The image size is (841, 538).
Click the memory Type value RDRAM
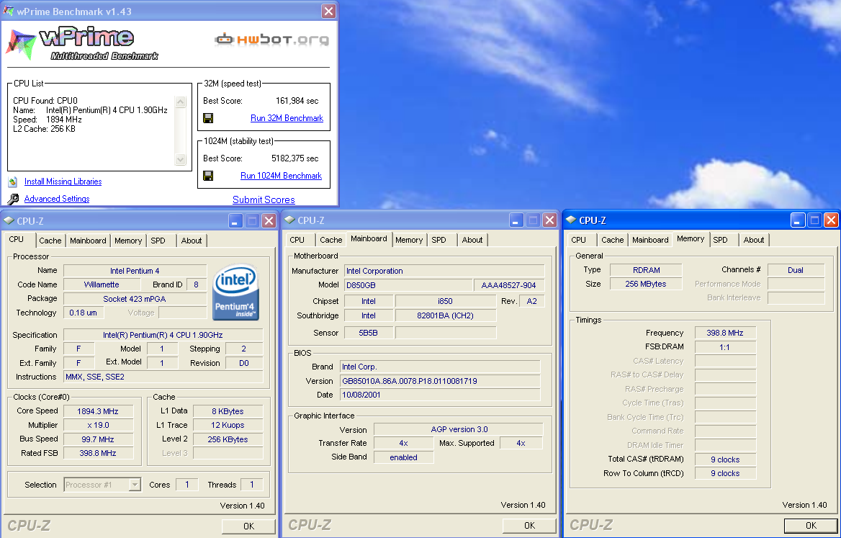(x=647, y=270)
